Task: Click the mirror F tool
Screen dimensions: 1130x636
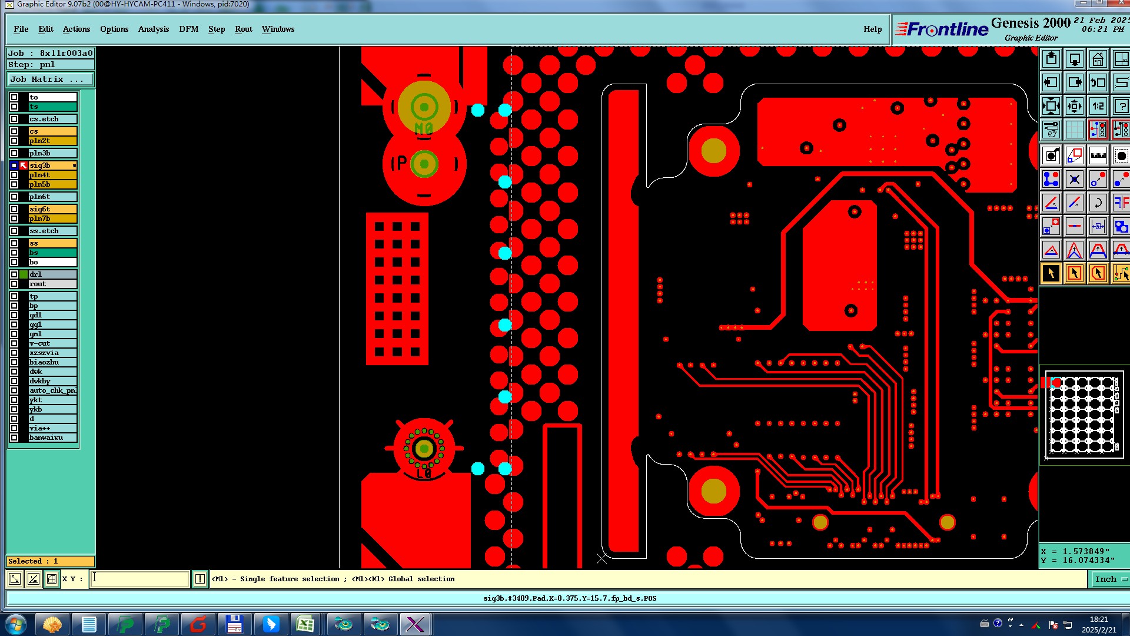Action: coord(1121,203)
